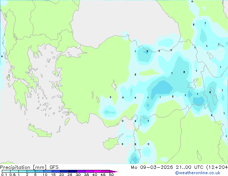Click the 2–5 mm legend color swatch

31,171
